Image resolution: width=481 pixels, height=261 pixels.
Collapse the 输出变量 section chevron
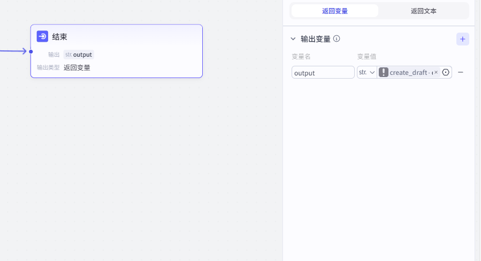click(x=293, y=39)
